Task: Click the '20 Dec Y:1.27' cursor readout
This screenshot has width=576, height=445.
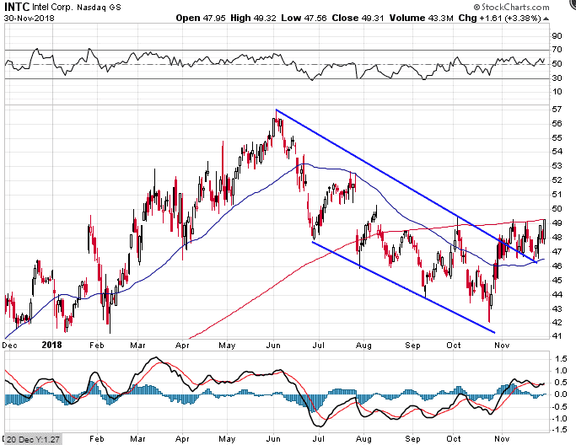Action: coord(33,439)
